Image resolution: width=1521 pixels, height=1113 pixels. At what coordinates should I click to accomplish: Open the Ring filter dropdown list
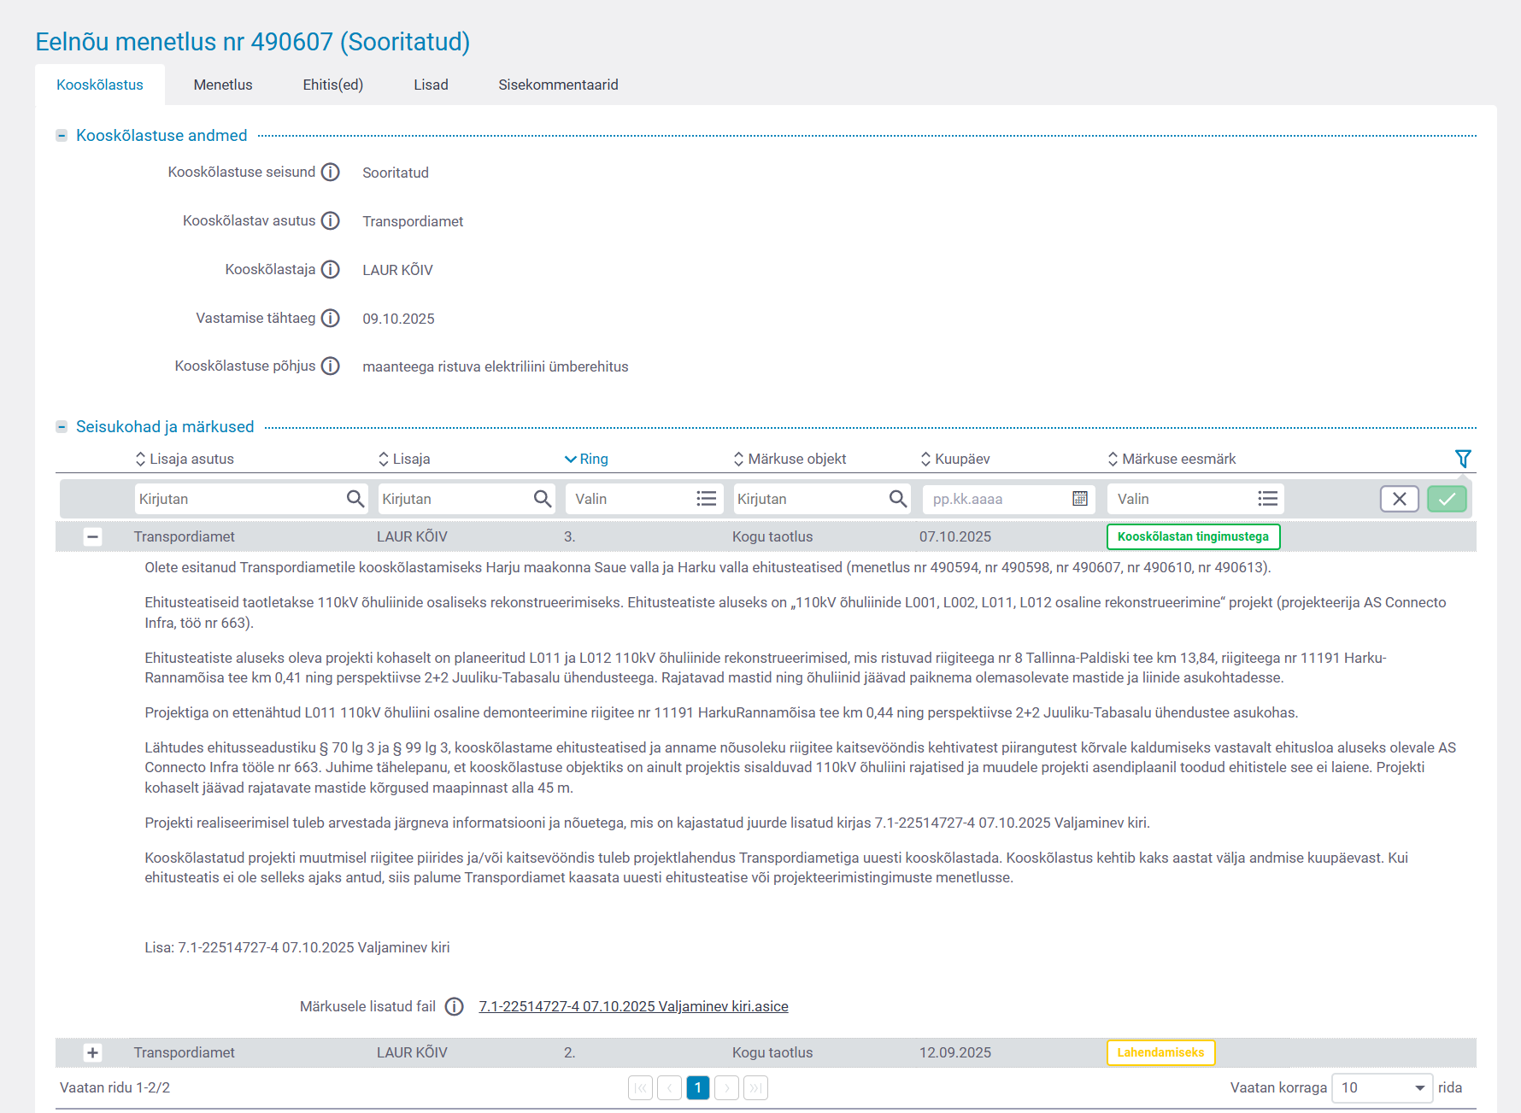tap(706, 499)
